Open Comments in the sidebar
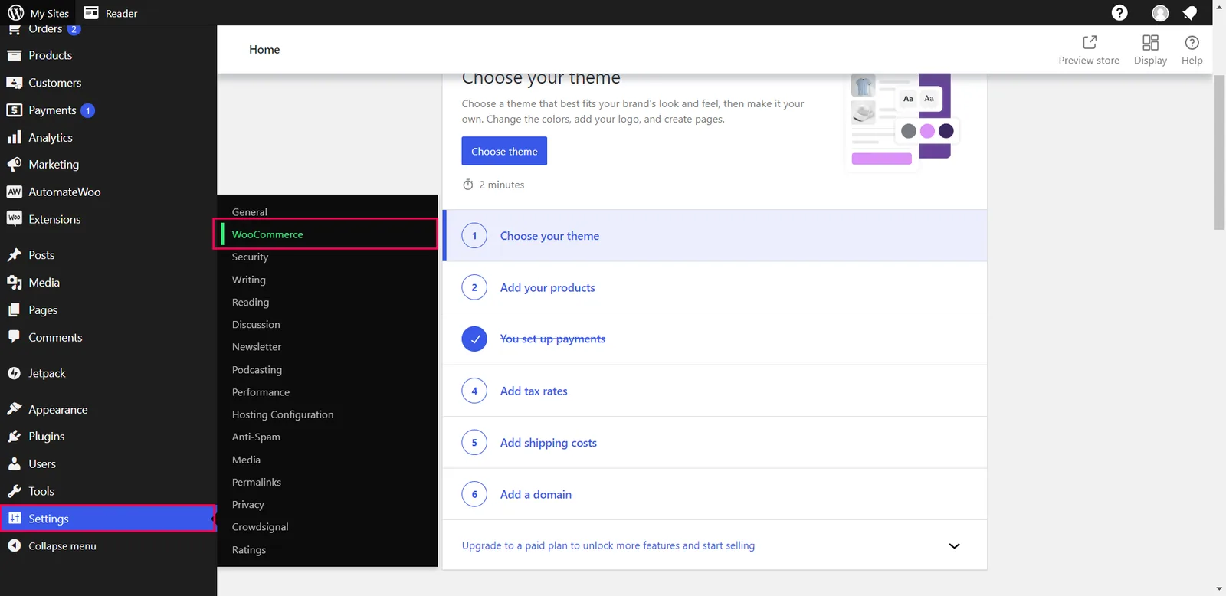 [55, 337]
